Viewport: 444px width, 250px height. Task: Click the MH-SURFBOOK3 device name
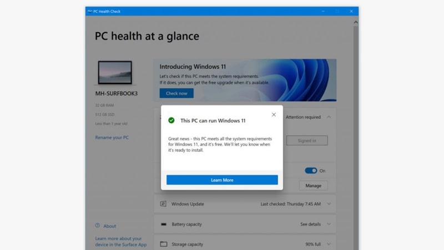[x=117, y=93]
